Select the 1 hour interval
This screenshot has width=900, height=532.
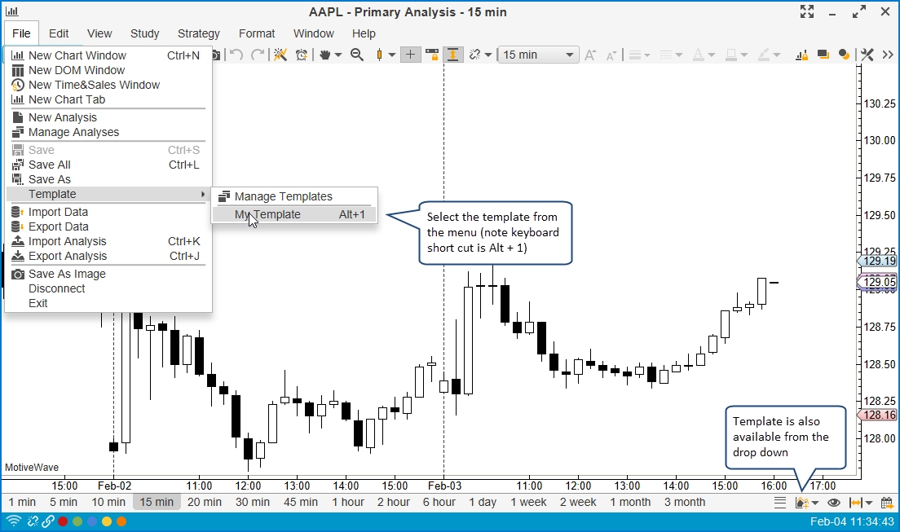(348, 502)
